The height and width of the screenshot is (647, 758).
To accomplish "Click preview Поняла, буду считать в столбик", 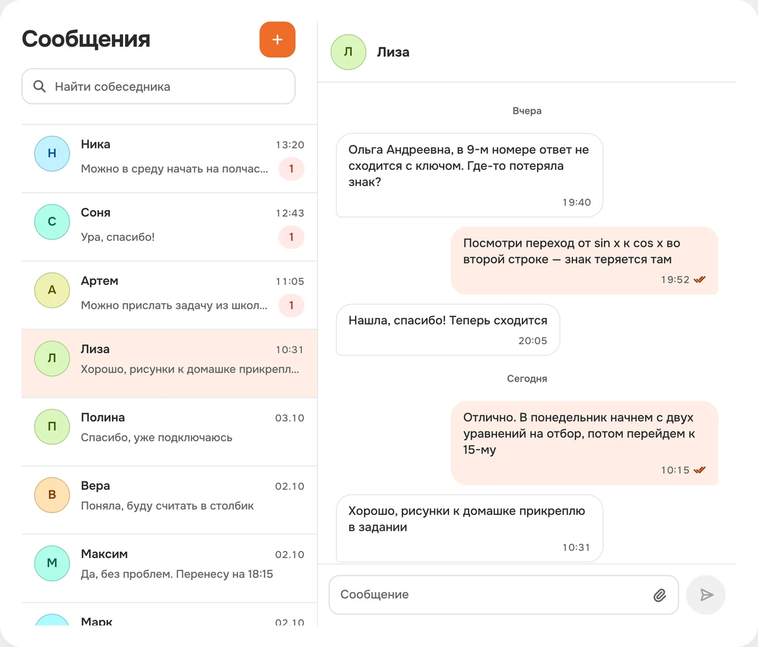I will click(167, 505).
